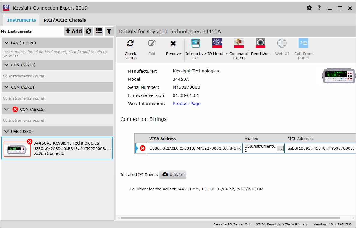
Task: Click the scrollbar left arrow
Action: pos(119,218)
